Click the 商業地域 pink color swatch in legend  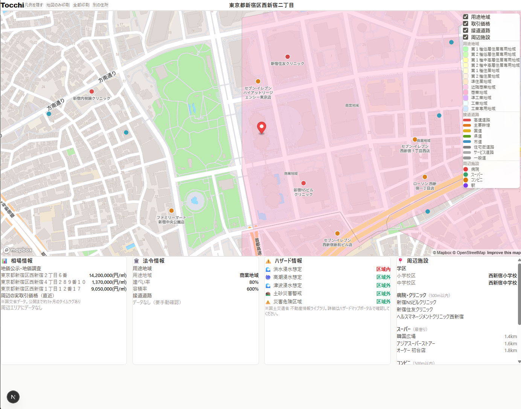click(x=466, y=92)
